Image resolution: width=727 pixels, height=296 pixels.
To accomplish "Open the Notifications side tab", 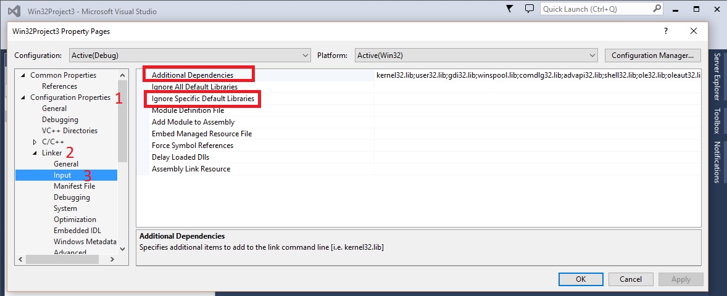I will tap(717, 162).
